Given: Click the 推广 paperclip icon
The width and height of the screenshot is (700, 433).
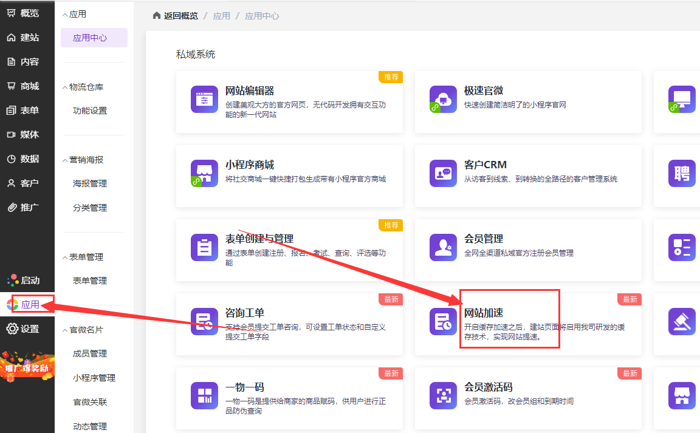Looking at the screenshot, I should pyautogui.click(x=12, y=207).
